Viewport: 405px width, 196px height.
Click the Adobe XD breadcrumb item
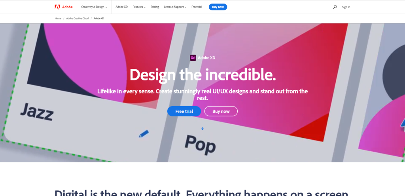tap(98, 18)
